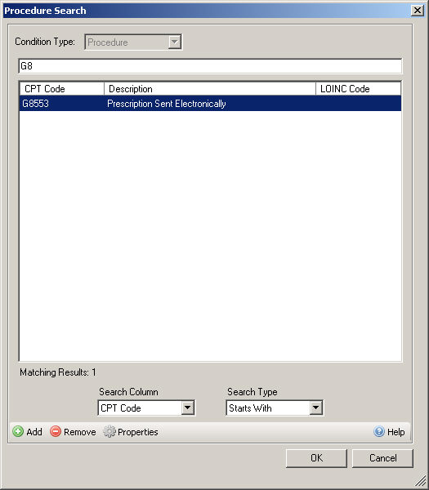The image size is (429, 490).
Task: Sort by LOINC Code column header
Action: point(359,89)
